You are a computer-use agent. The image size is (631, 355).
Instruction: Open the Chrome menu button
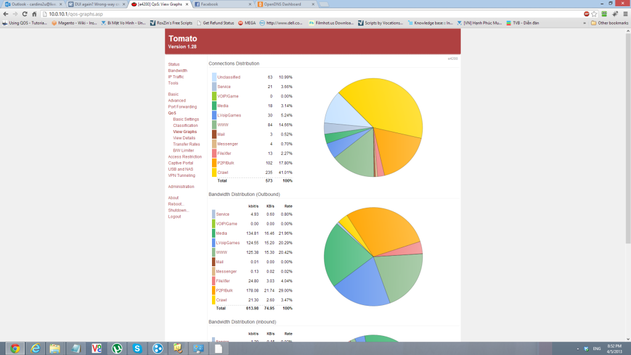pos(624,14)
